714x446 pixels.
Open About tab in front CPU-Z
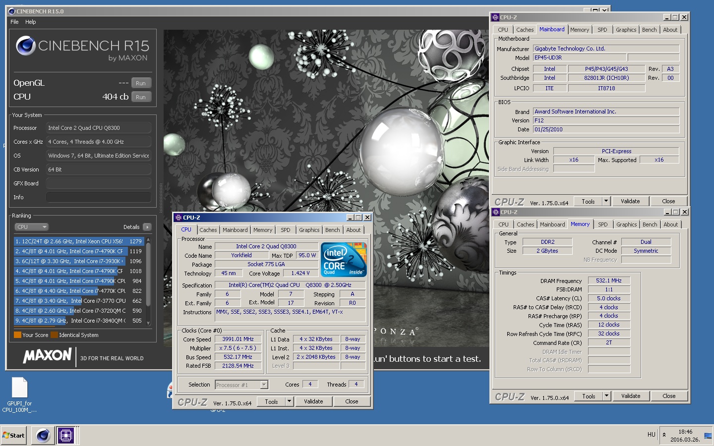click(x=354, y=230)
